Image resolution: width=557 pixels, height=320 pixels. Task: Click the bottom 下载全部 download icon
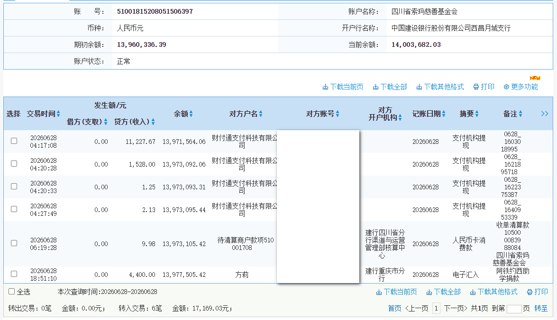429,292
